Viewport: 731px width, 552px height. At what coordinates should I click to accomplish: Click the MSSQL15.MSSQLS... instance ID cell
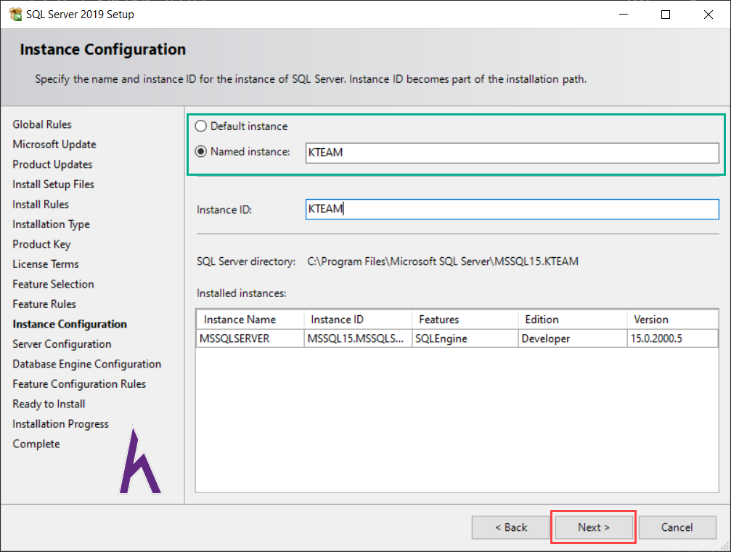pyautogui.click(x=358, y=338)
